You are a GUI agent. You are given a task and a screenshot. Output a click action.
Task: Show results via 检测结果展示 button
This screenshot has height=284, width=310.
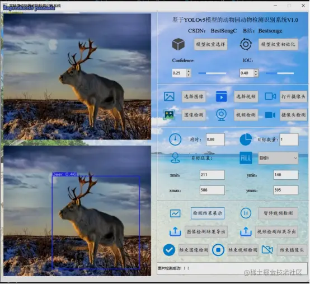(x=208, y=213)
